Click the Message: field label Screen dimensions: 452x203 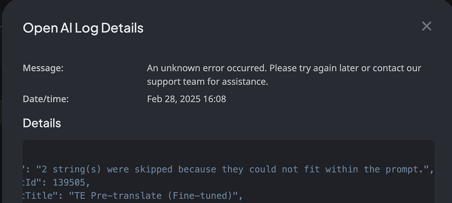pos(43,68)
